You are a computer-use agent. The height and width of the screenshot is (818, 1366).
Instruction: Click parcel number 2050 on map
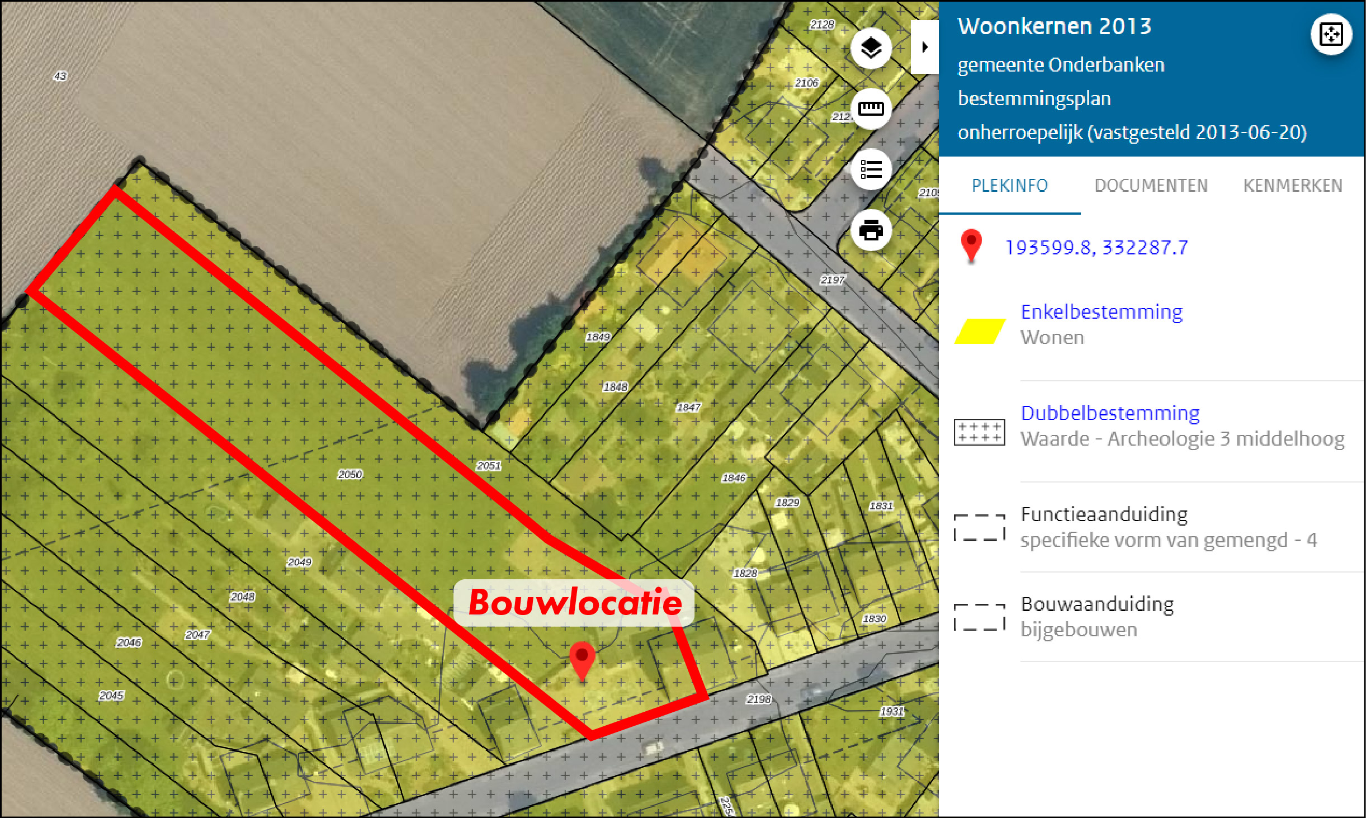[x=350, y=474]
